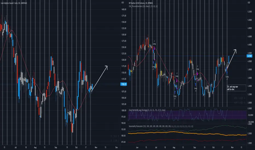Click Nov on the Gasoil time axis
This screenshot has height=150, width=255.
click(x=96, y=147)
